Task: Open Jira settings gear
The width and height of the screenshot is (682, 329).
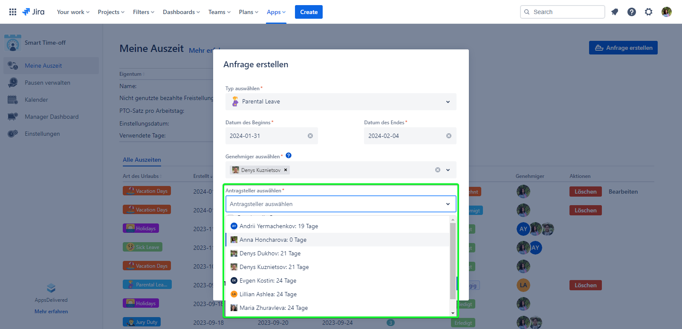Action: point(649,12)
